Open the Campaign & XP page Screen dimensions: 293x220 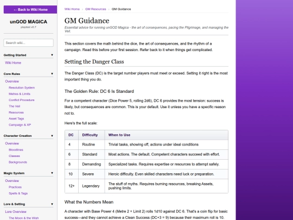click(20, 125)
